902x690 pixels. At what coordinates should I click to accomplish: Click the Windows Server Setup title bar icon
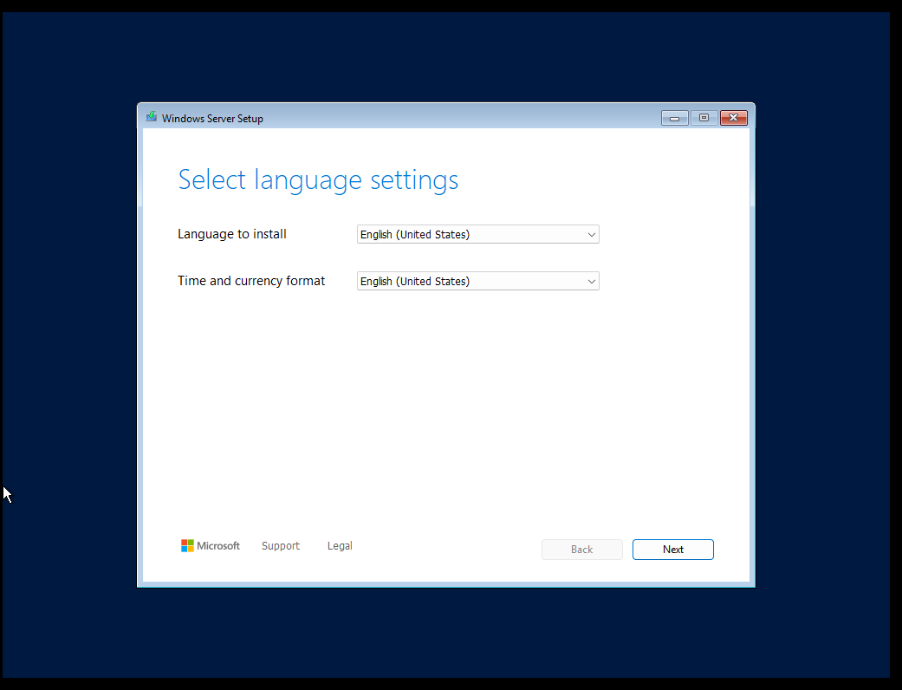point(152,118)
